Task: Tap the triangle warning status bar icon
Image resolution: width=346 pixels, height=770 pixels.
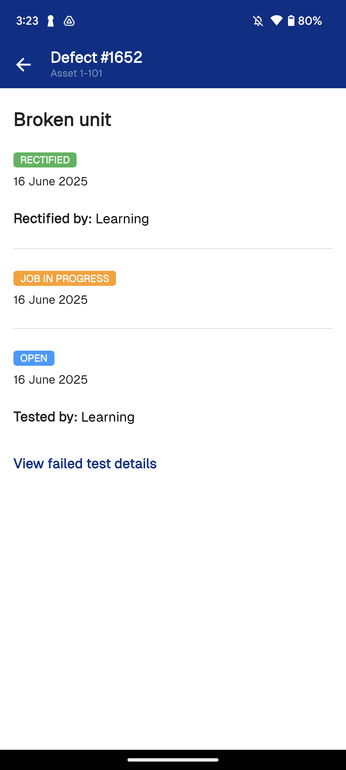Action: pos(69,21)
